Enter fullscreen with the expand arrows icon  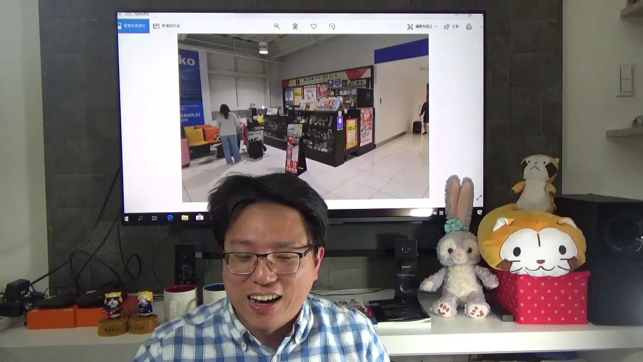pos(478,198)
